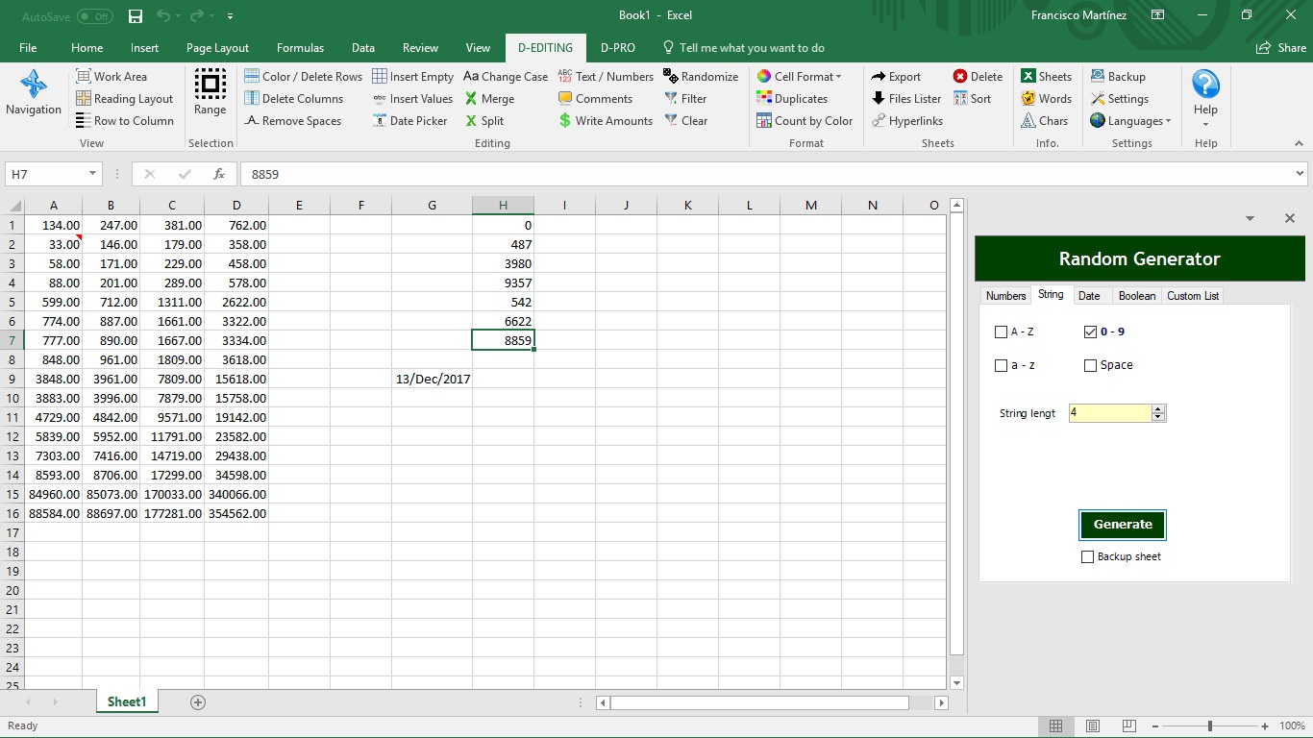Uncheck the 0 - 9 option
Image resolution: width=1313 pixels, height=738 pixels.
pos(1090,332)
